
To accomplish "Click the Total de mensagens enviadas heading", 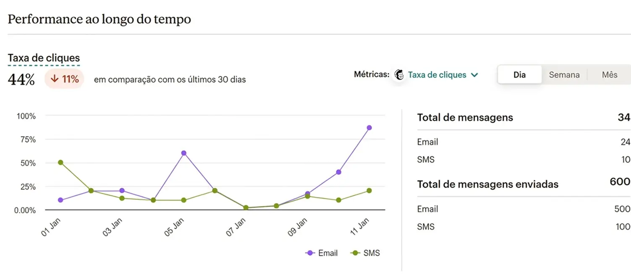I will point(487,184).
